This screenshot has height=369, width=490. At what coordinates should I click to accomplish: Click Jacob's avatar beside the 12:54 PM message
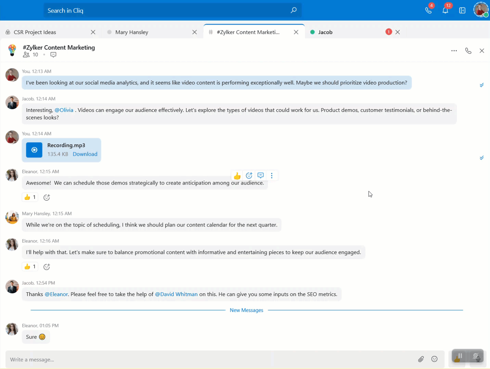[12, 287]
